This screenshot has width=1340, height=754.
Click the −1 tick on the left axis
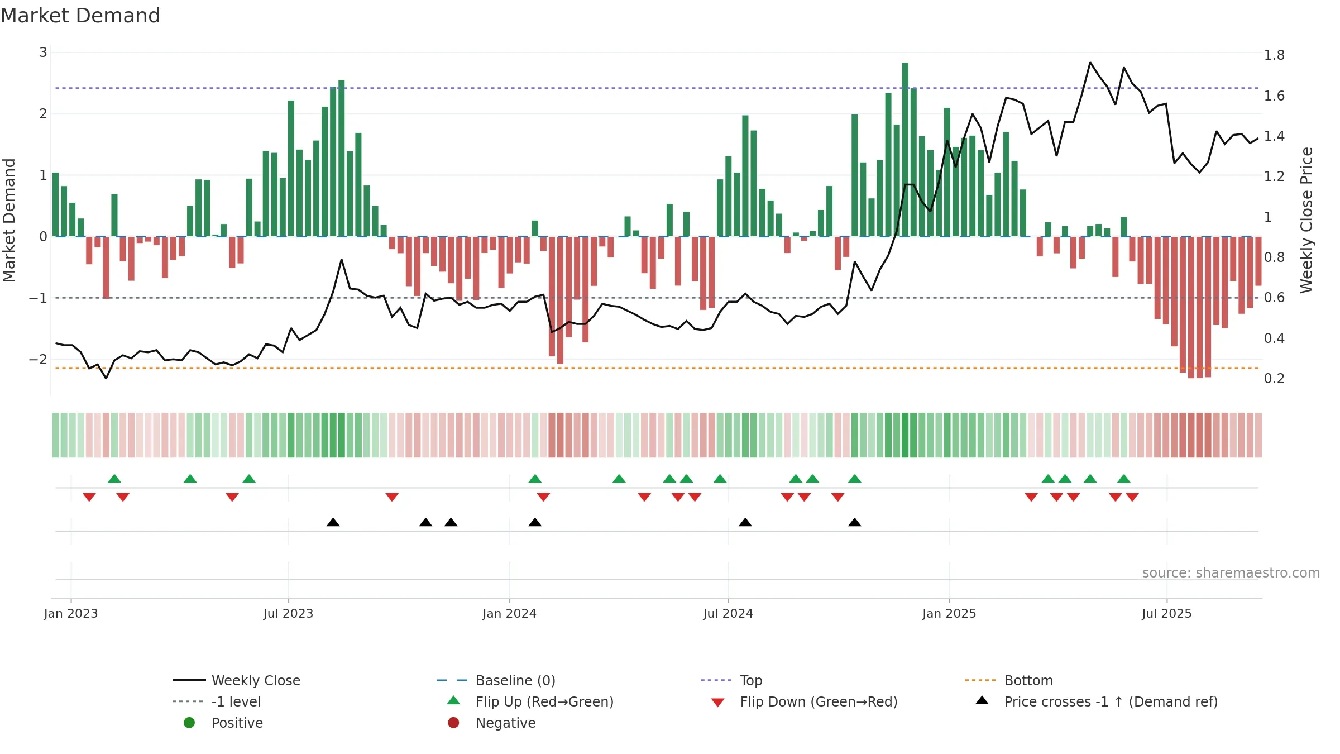(x=38, y=298)
